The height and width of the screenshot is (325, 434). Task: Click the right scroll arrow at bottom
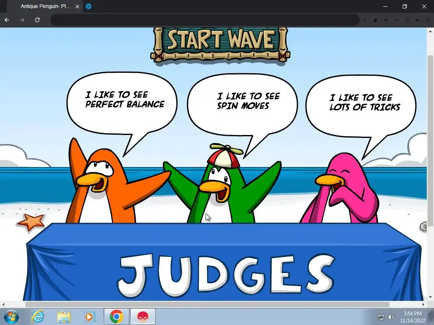(x=423, y=304)
